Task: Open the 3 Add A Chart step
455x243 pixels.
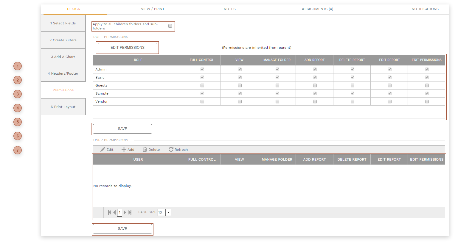Action: coord(63,57)
